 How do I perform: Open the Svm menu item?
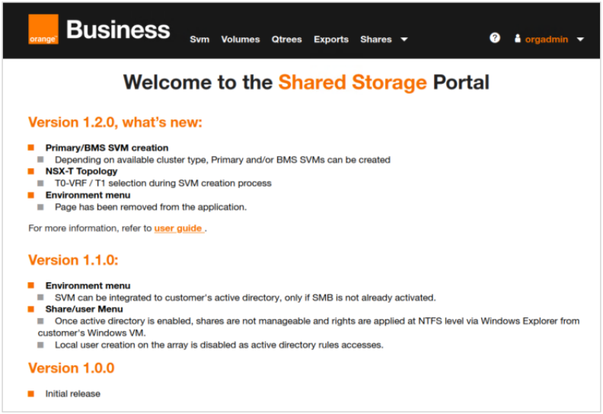199,40
